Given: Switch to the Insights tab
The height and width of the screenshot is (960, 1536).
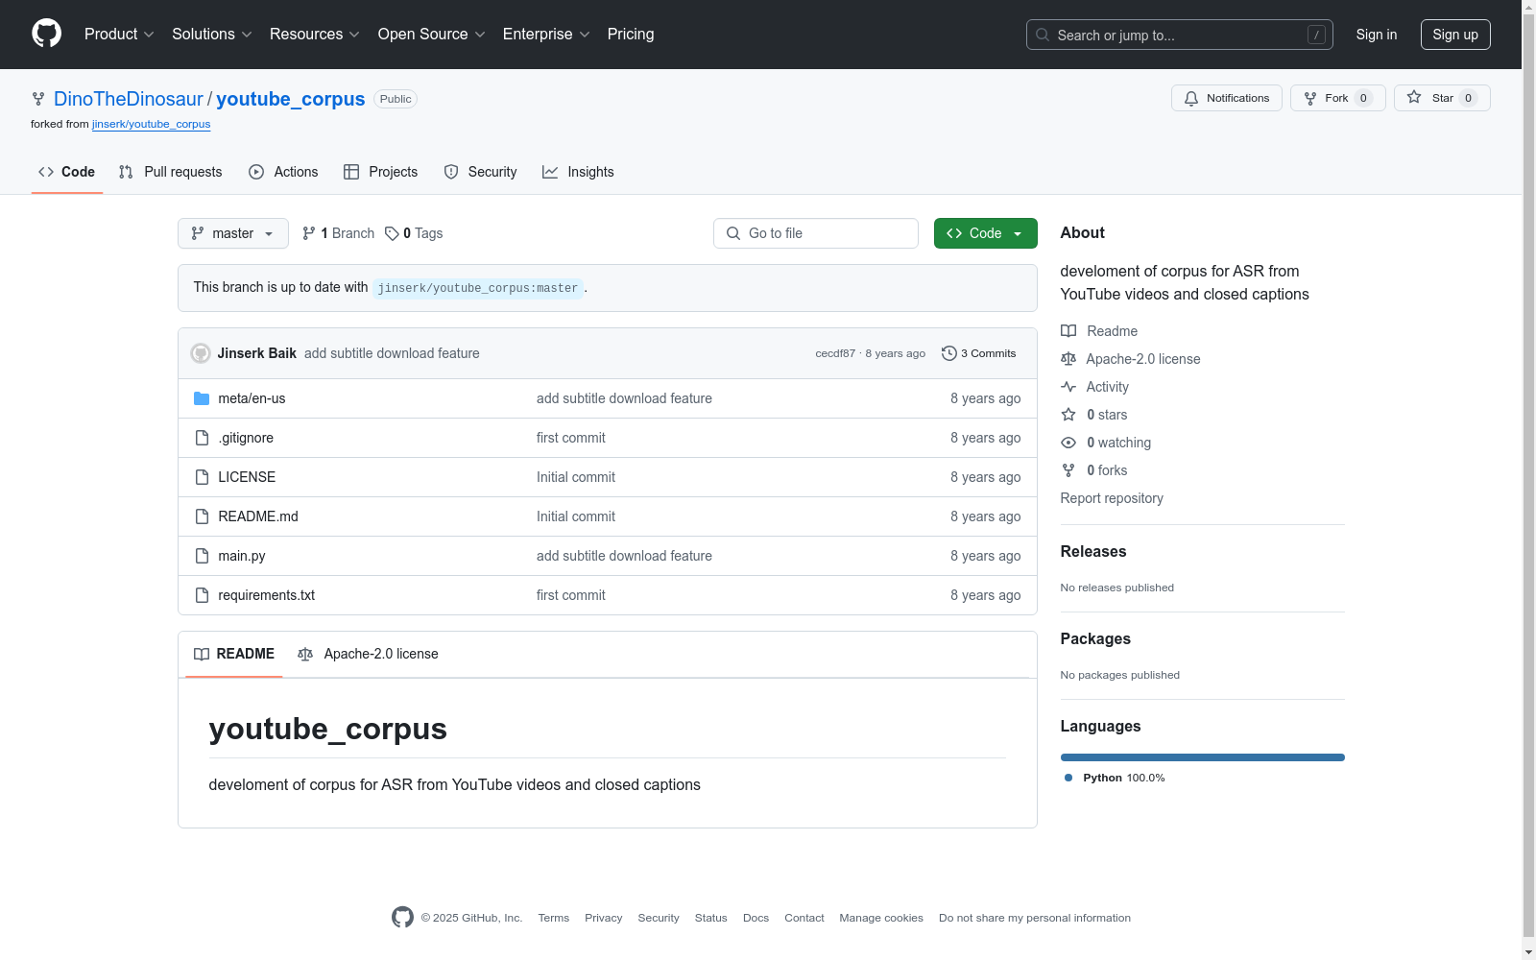Looking at the screenshot, I should click(578, 172).
